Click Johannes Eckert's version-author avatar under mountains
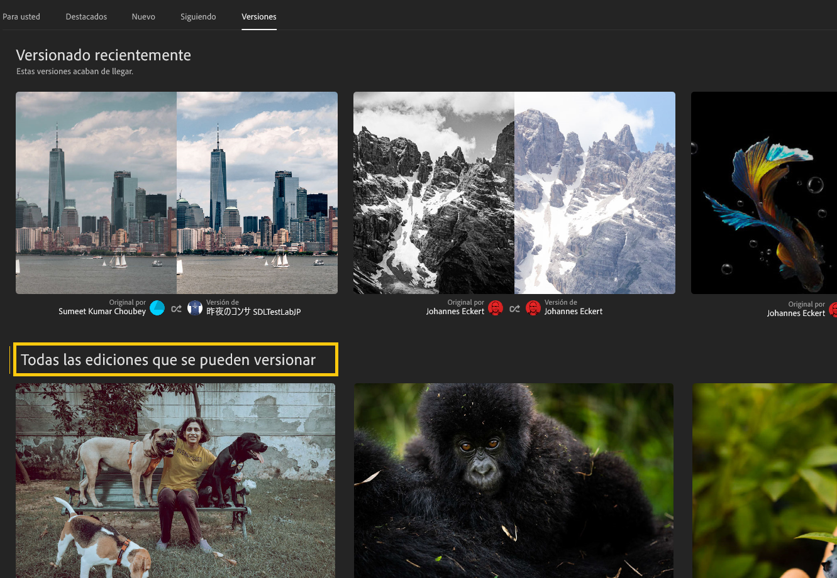The image size is (837, 578). (533, 308)
